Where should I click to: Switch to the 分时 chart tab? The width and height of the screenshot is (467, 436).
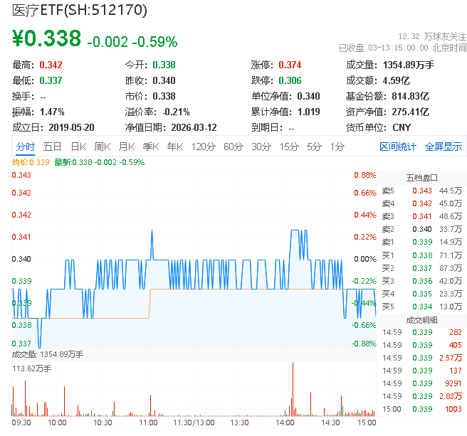click(x=26, y=147)
